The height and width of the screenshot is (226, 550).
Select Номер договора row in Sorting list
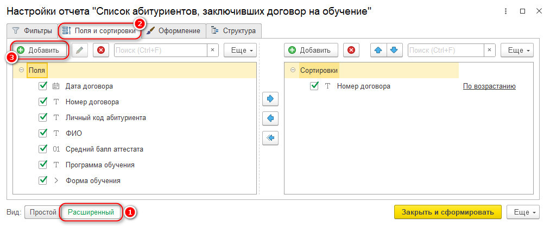[x=363, y=86]
